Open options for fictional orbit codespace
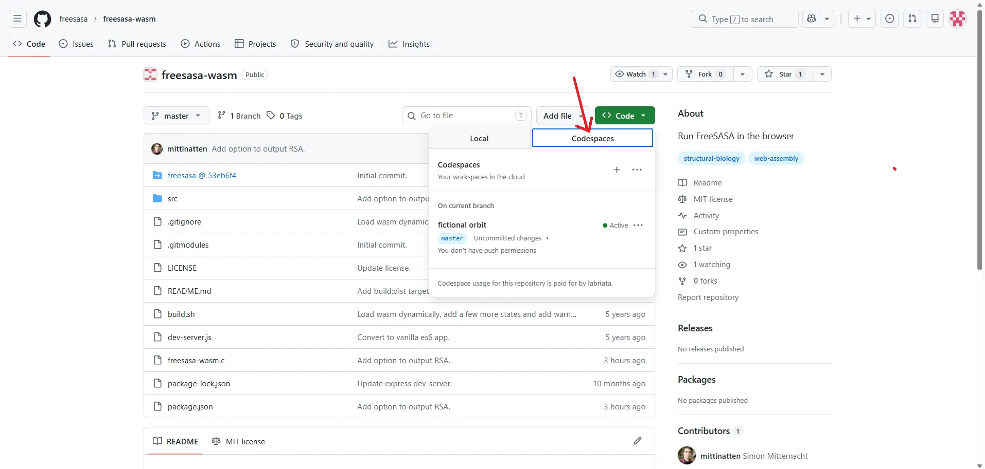Image resolution: width=985 pixels, height=469 pixels. tap(638, 226)
